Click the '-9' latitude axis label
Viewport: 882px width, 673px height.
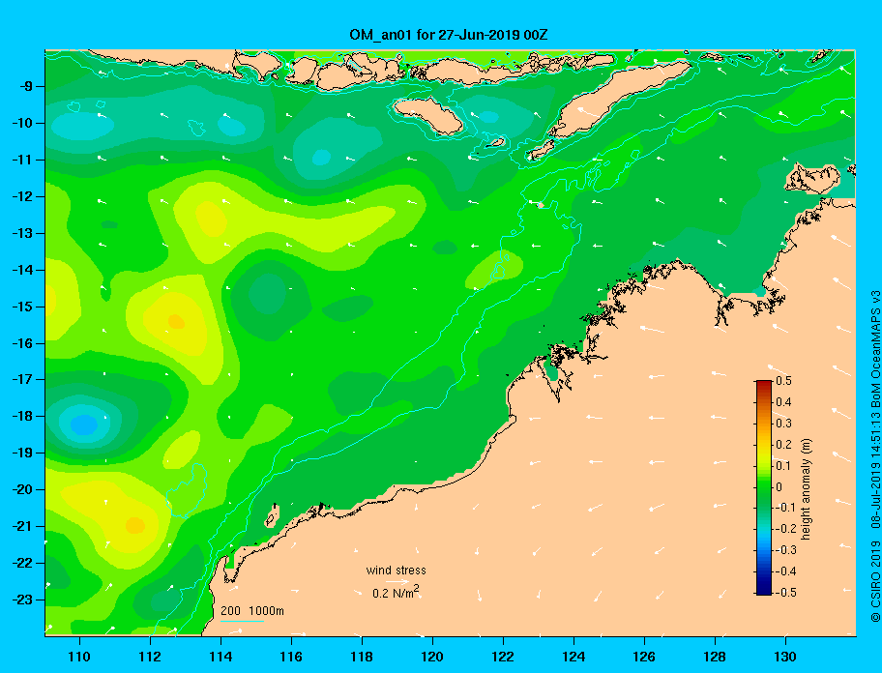pyautogui.click(x=26, y=87)
